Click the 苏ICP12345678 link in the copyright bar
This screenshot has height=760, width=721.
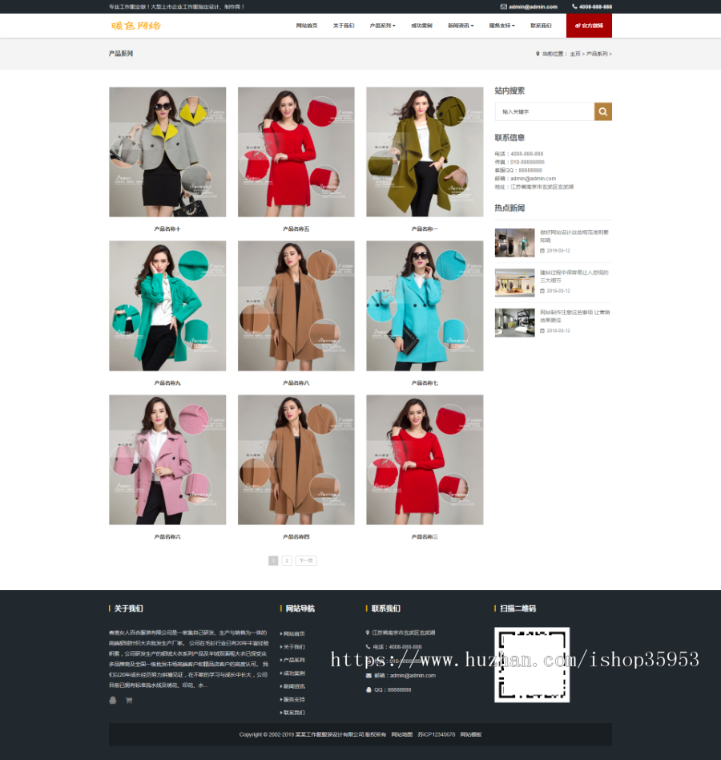point(437,734)
